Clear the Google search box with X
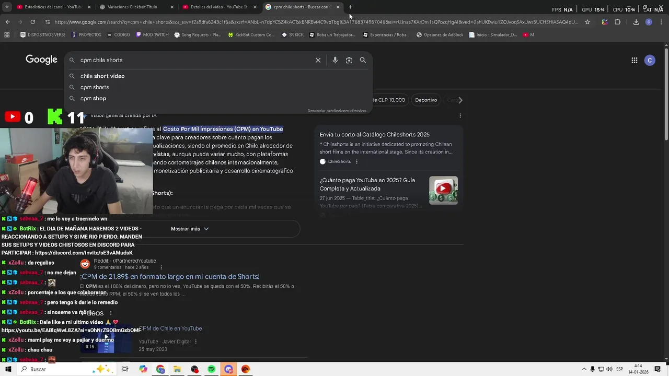The image size is (669, 376). coord(318,60)
